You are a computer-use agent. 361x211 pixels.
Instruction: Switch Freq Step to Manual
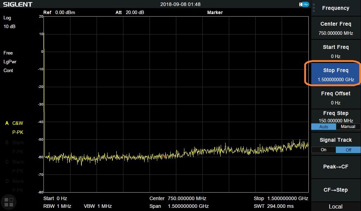[348, 127]
